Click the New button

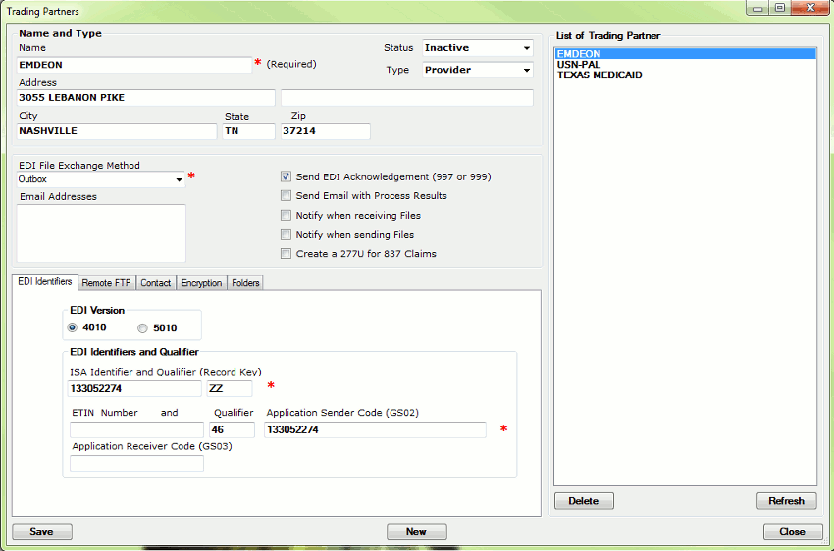tap(416, 531)
